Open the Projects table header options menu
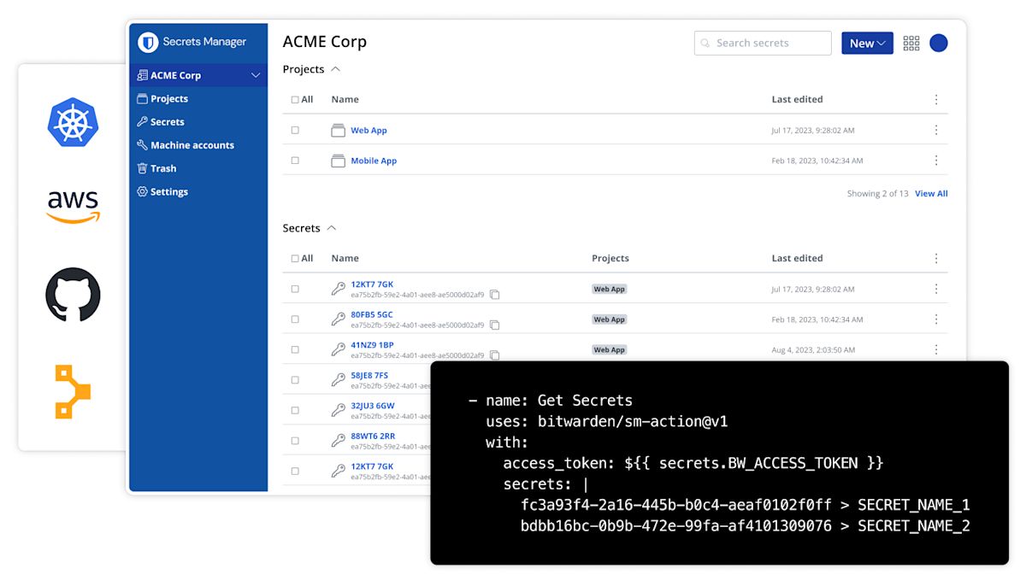Image resolution: width=1026 pixels, height=586 pixels. 936,99
